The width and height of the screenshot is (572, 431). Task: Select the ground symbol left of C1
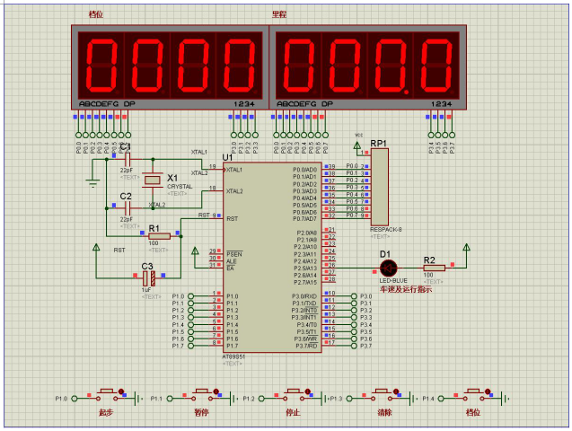tap(92, 182)
